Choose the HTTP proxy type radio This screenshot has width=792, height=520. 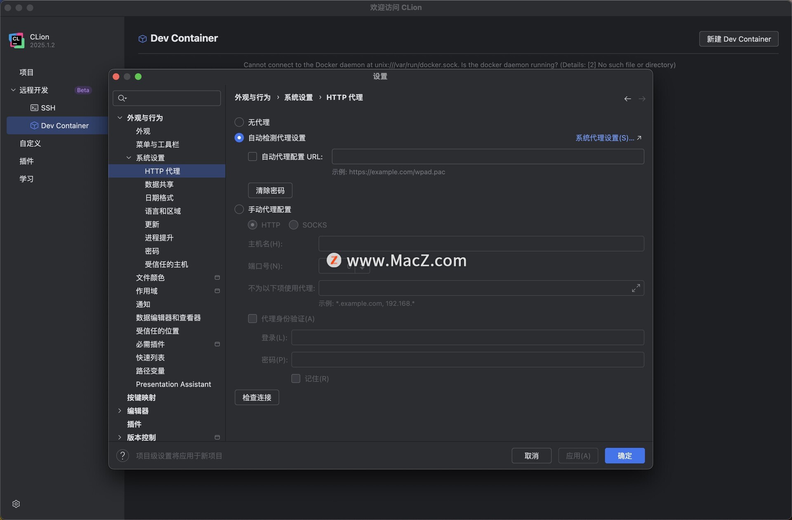pos(252,225)
